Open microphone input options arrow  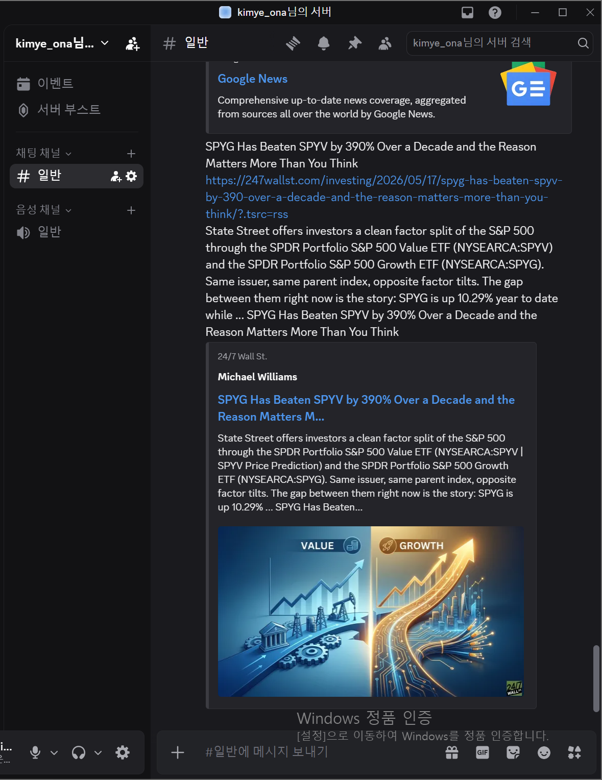pos(54,753)
